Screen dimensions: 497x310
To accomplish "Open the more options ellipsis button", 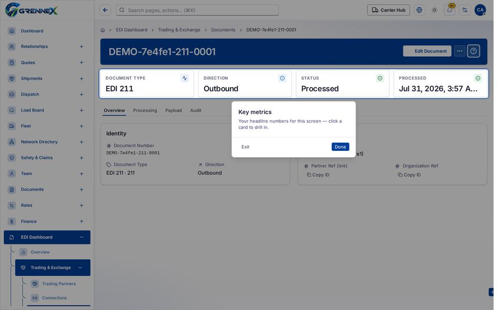I will click(x=460, y=51).
